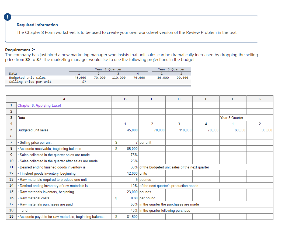Click the accounts receivable beginning balance 65,000
The image size is (292, 241).
coord(131,149)
